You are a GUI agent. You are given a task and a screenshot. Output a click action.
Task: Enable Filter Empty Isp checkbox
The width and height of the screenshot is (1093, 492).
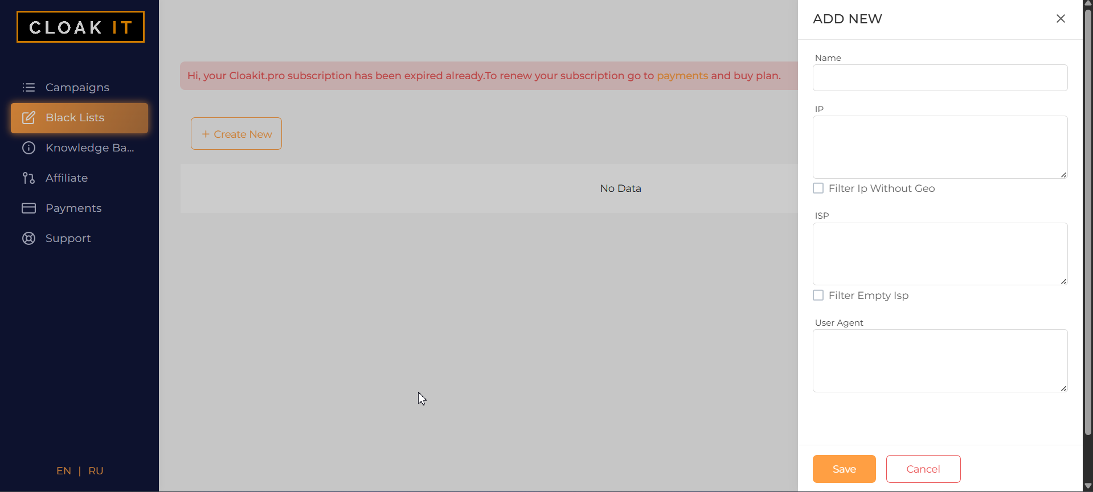(x=818, y=296)
